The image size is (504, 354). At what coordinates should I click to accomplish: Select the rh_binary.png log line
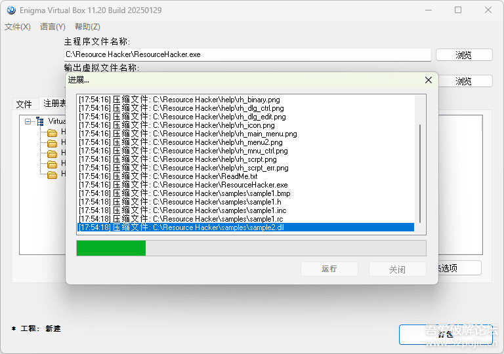pyautogui.click(x=246, y=100)
